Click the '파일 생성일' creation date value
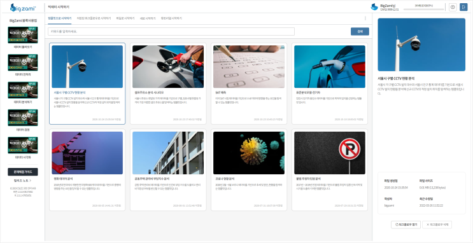The image size is (473, 243). 396,188
